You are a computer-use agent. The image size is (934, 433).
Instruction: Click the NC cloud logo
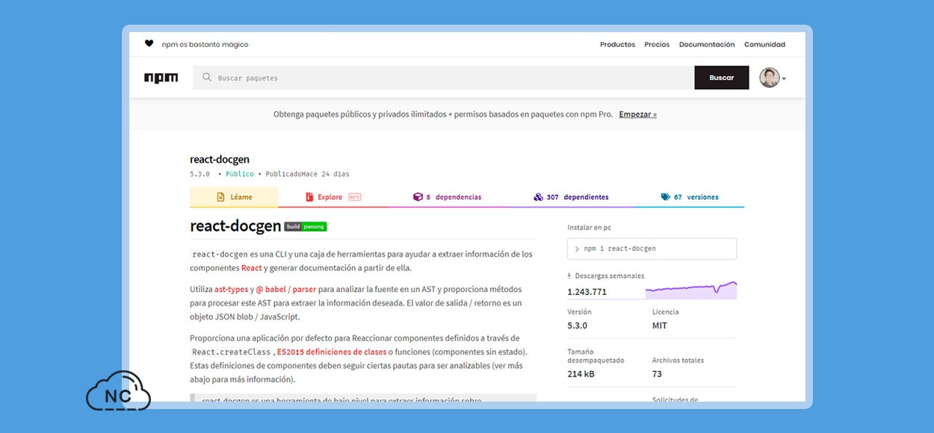pos(118,392)
